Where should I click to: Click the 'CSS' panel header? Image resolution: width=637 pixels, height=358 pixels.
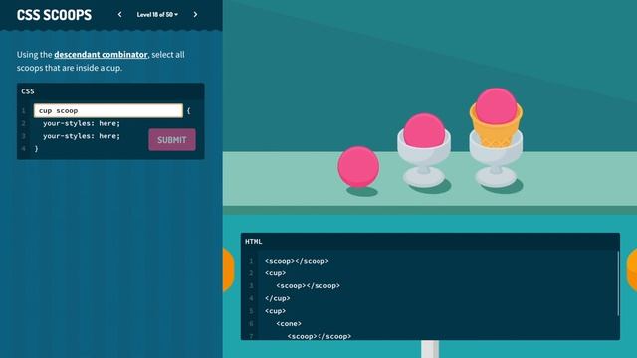[x=28, y=91]
